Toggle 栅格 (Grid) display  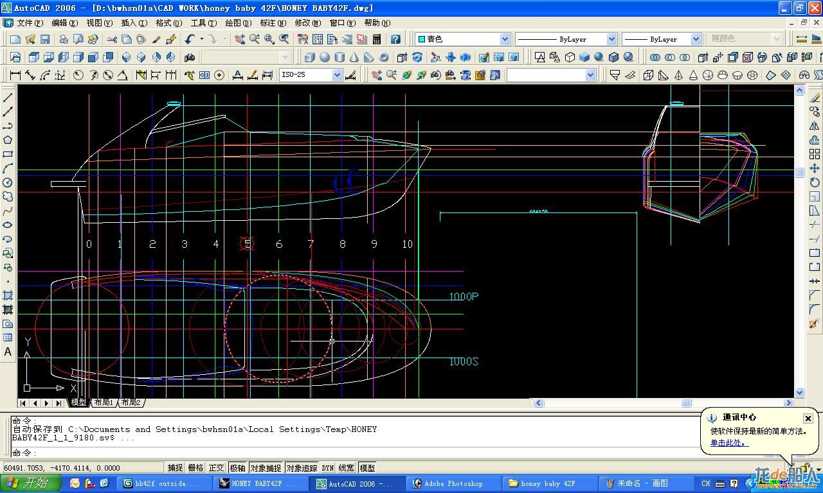(195, 468)
